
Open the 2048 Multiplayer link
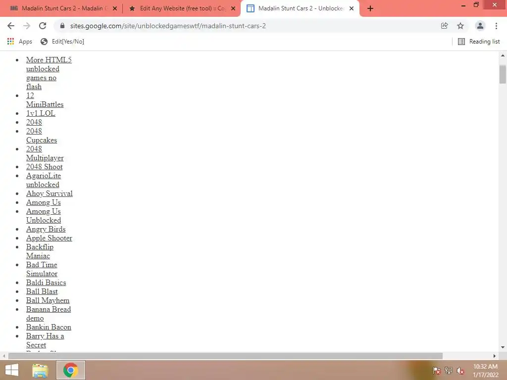click(45, 153)
